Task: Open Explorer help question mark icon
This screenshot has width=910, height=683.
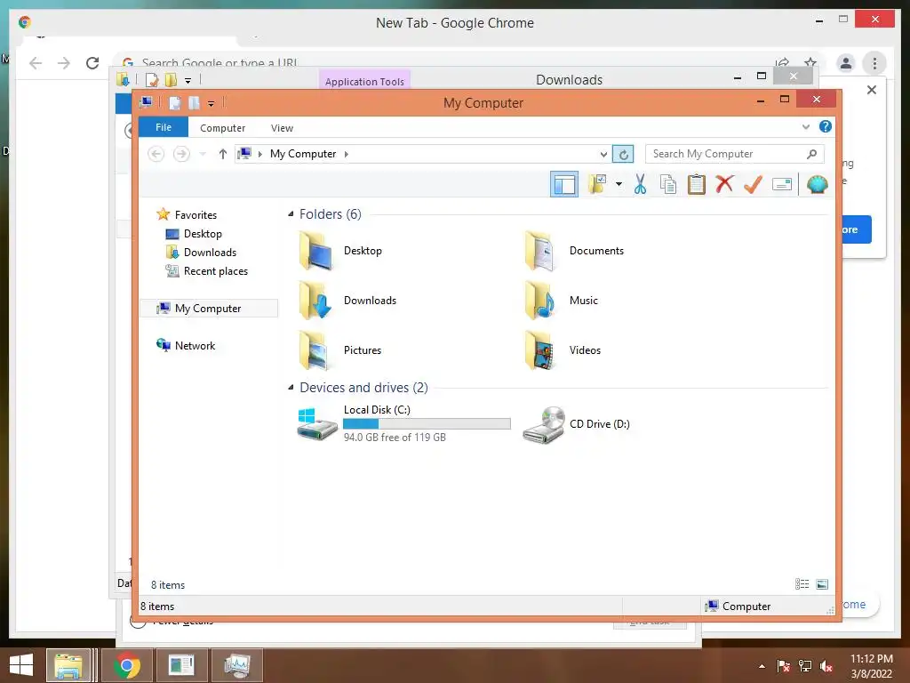Action: click(826, 126)
